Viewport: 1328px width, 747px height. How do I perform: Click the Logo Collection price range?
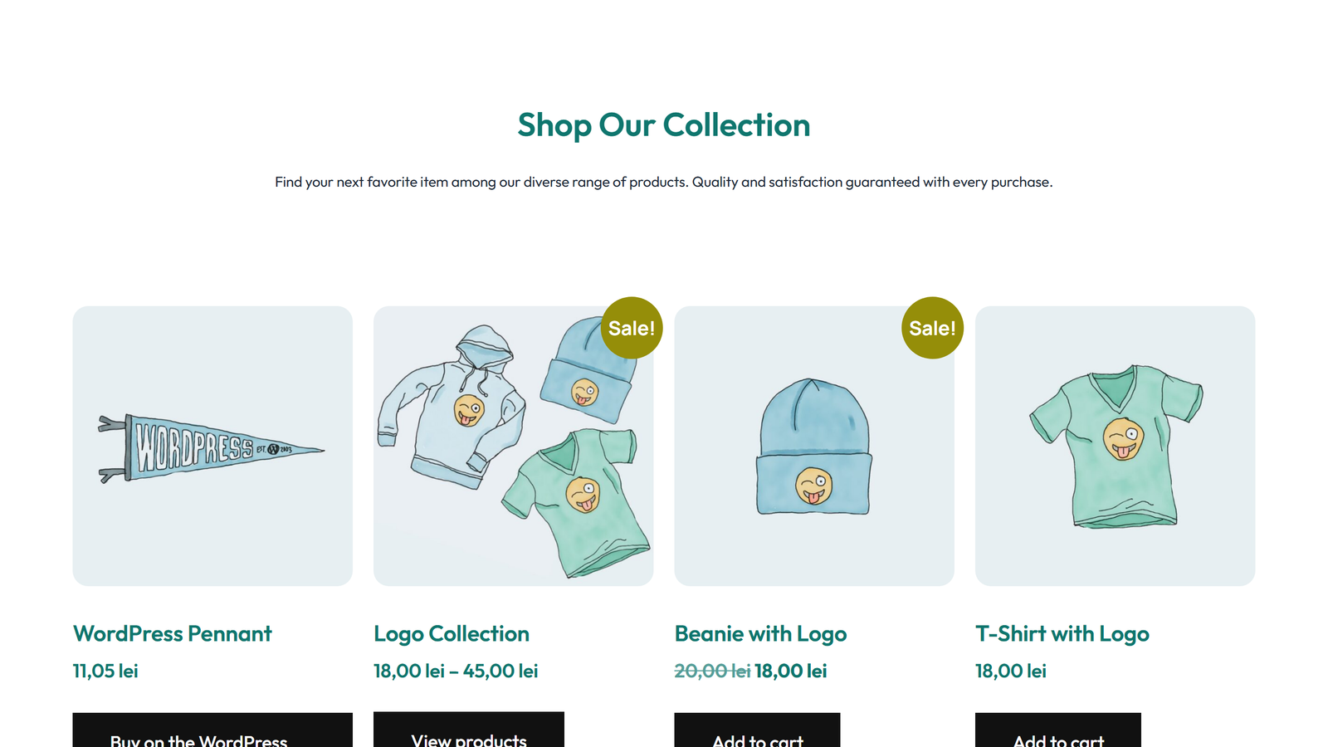[x=456, y=671]
